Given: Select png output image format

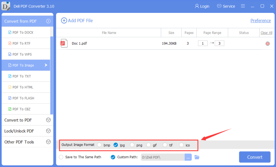Looking at the screenshot, I should coord(132,145).
